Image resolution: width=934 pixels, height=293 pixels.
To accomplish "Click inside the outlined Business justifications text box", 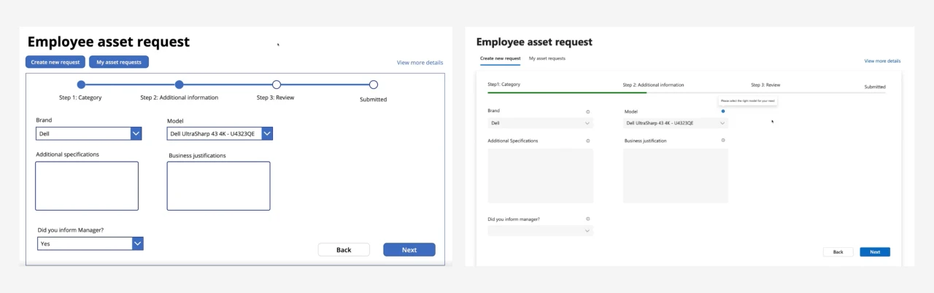I will point(218,186).
